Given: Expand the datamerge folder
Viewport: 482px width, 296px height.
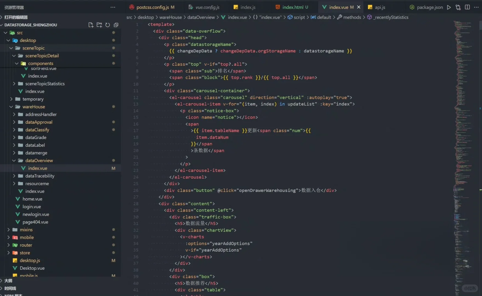Looking at the screenshot, I should (x=14, y=153).
